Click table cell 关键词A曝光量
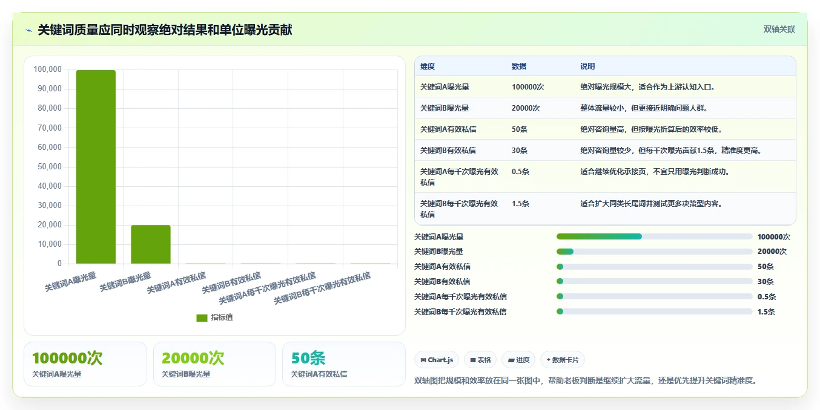The height and width of the screenshot is (410, 820). point(445,87)
